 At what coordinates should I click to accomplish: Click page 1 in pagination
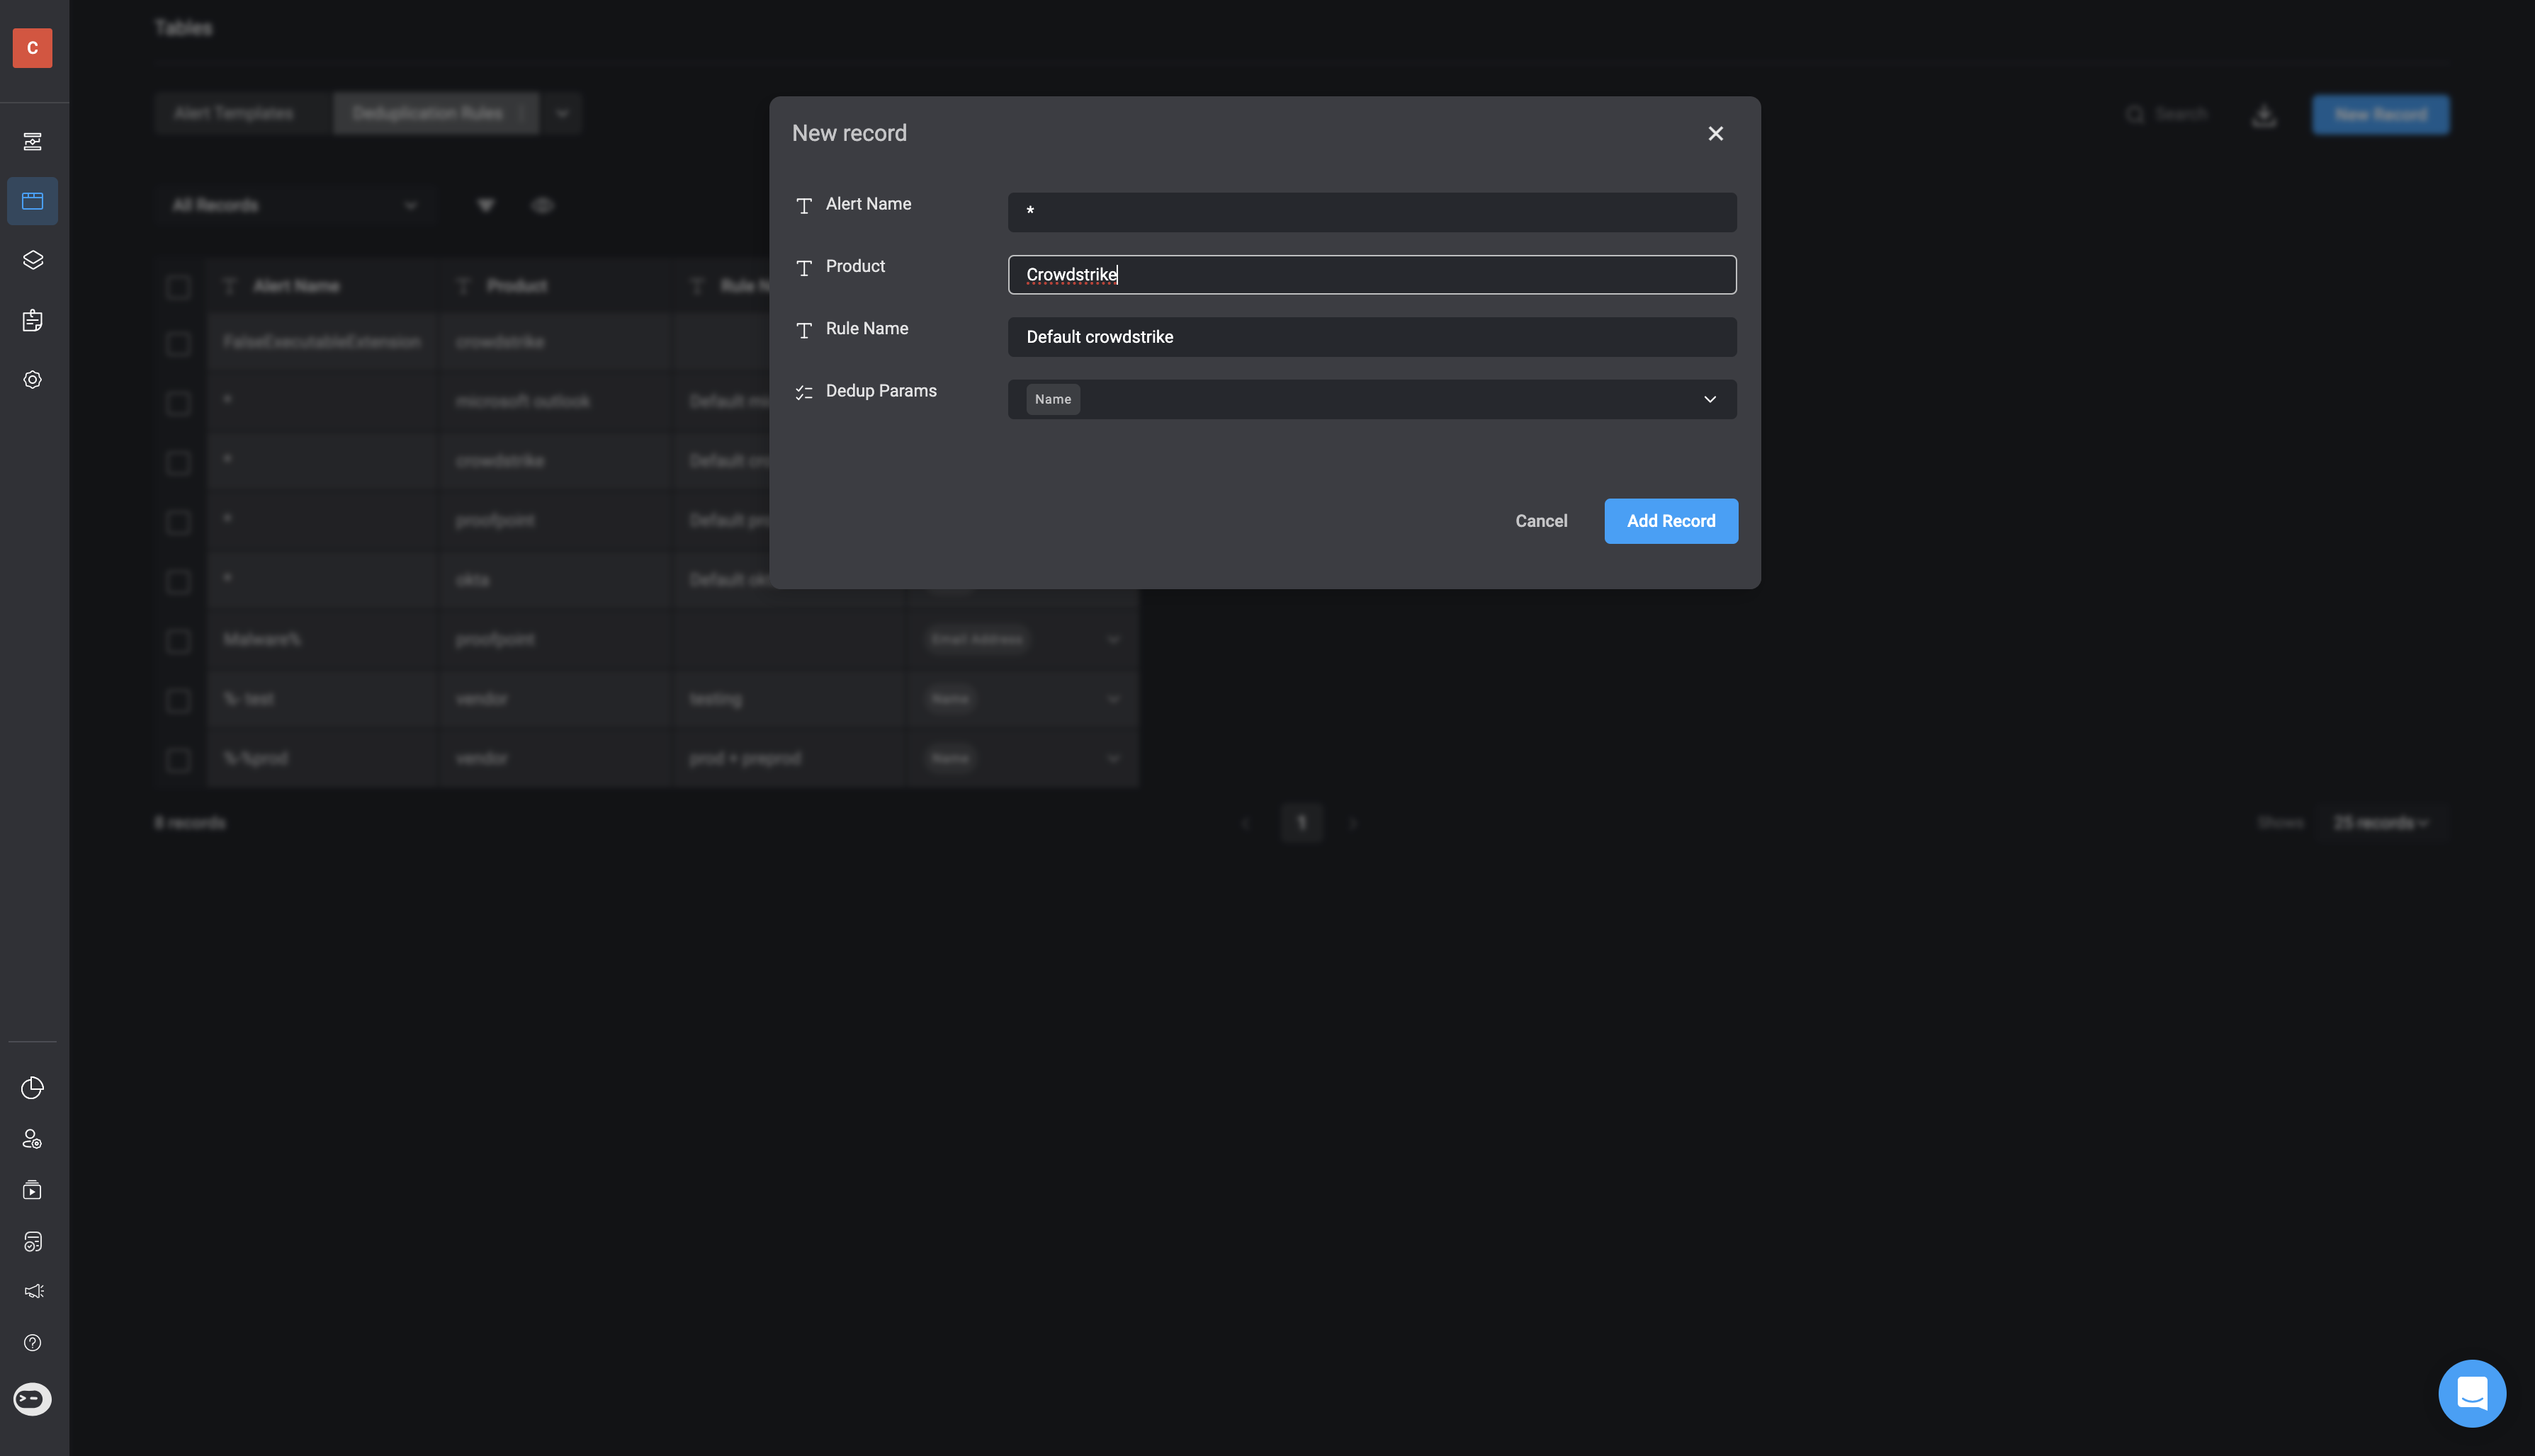1302,822
